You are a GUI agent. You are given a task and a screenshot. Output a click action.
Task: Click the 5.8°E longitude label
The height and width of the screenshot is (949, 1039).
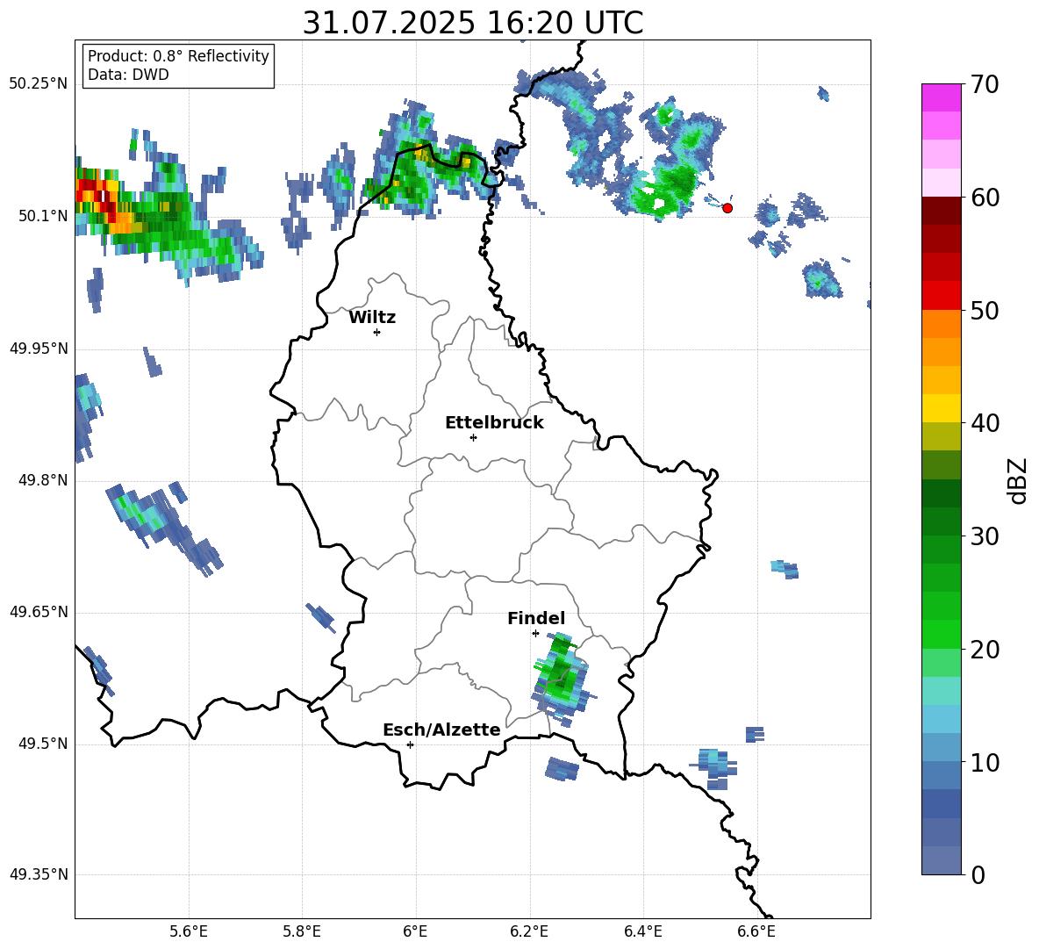coord(302,931)
